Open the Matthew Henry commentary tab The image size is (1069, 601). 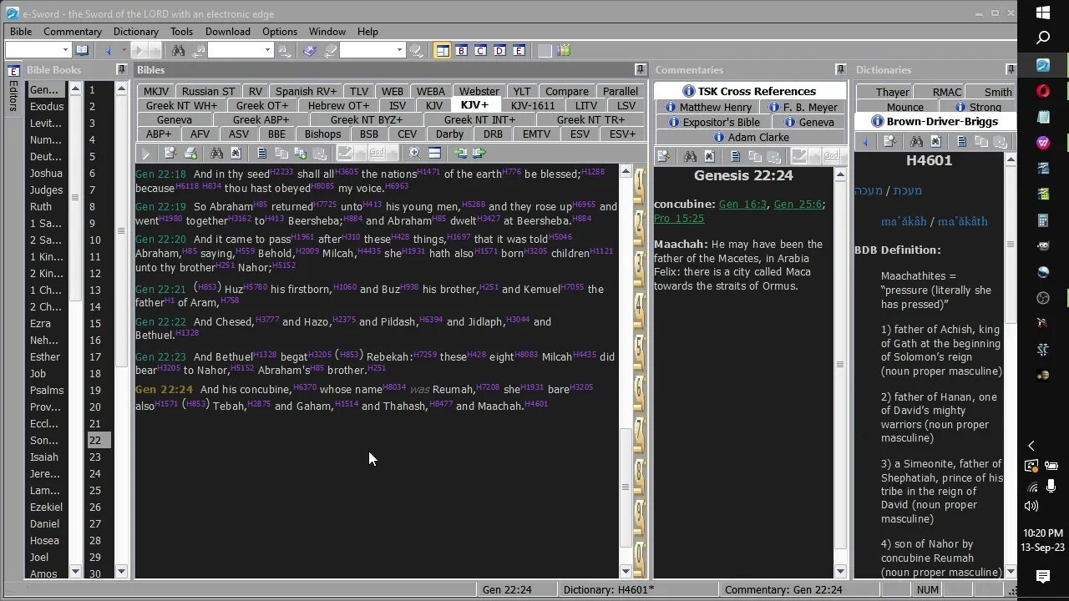pyautogui.click(x=708, y=107)
